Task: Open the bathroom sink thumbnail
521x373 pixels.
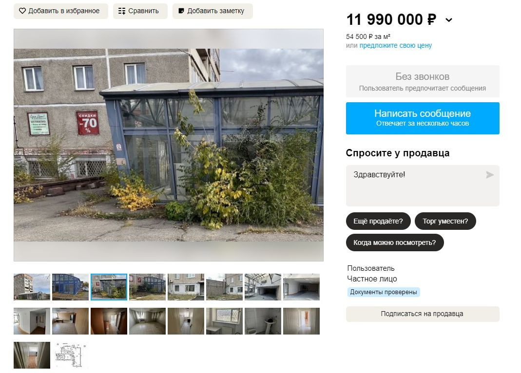Action: (263, 321)
